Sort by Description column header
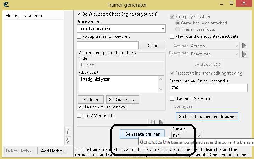The image size is (254, 159). [42, 16]
